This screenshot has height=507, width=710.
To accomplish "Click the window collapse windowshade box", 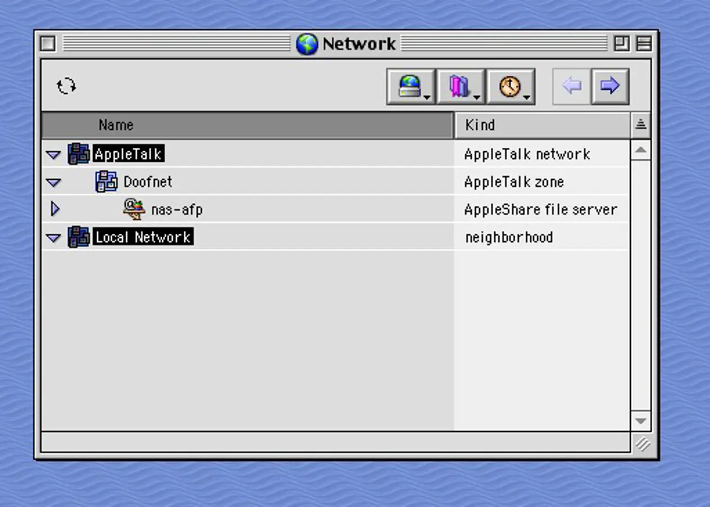I will 644,44.
